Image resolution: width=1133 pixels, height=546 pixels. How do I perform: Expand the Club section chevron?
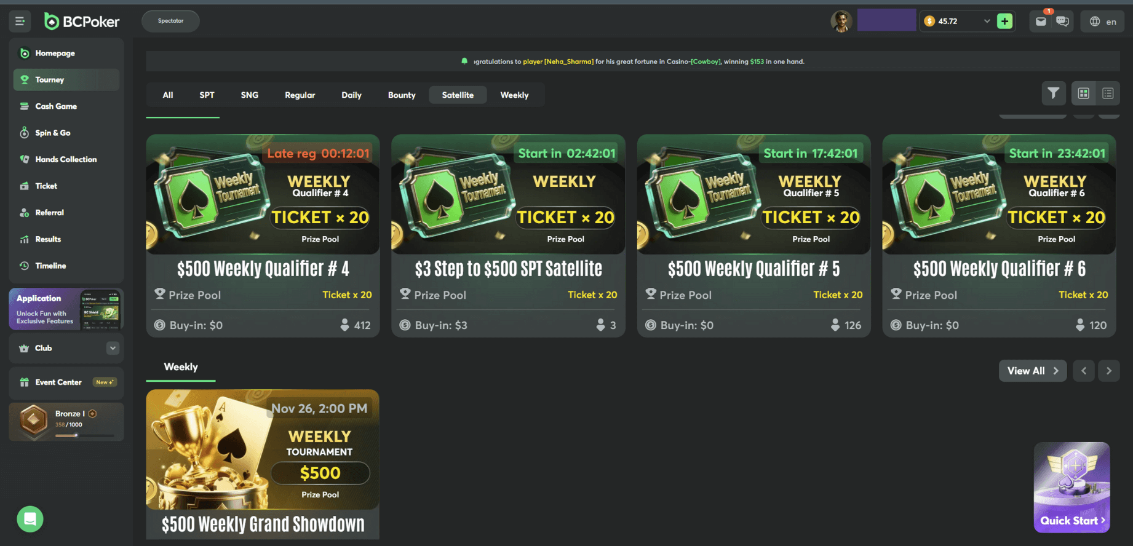point(113,348)
